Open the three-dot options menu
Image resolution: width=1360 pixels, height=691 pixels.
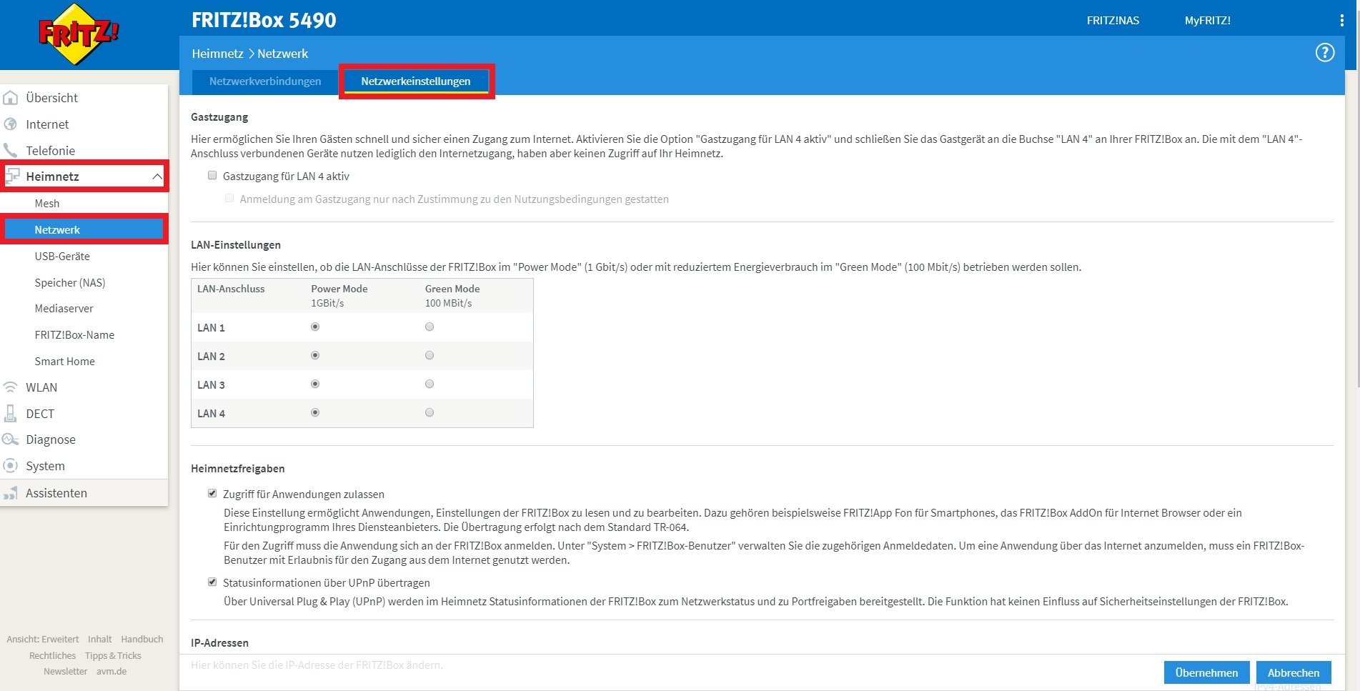tap(1341, 21)
